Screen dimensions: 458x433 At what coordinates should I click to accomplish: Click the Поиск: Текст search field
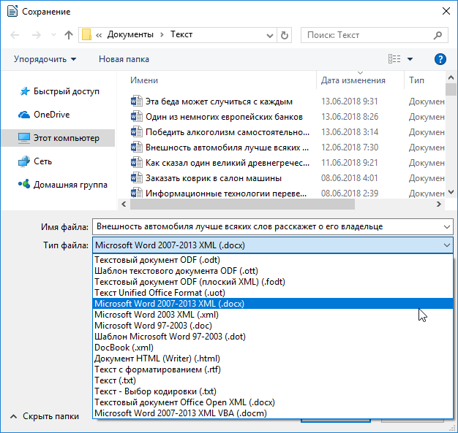(x=369, y=34)
